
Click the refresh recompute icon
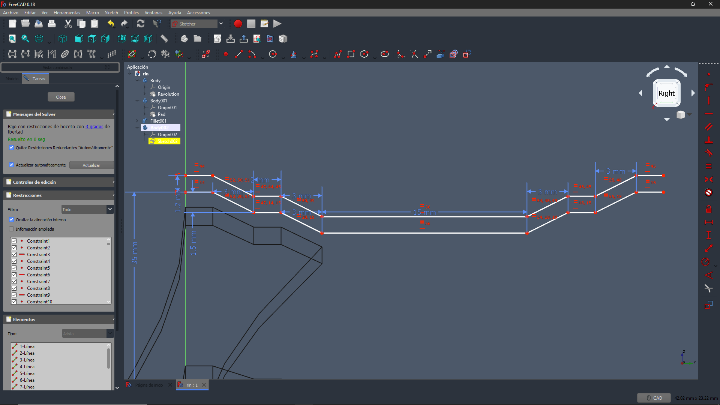point(141,24)
